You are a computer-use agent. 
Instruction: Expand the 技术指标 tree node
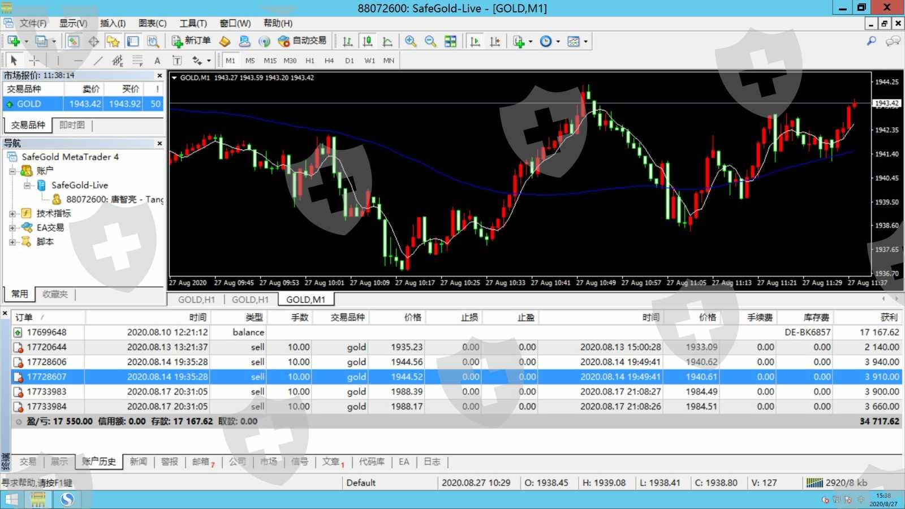pos(12,213)
